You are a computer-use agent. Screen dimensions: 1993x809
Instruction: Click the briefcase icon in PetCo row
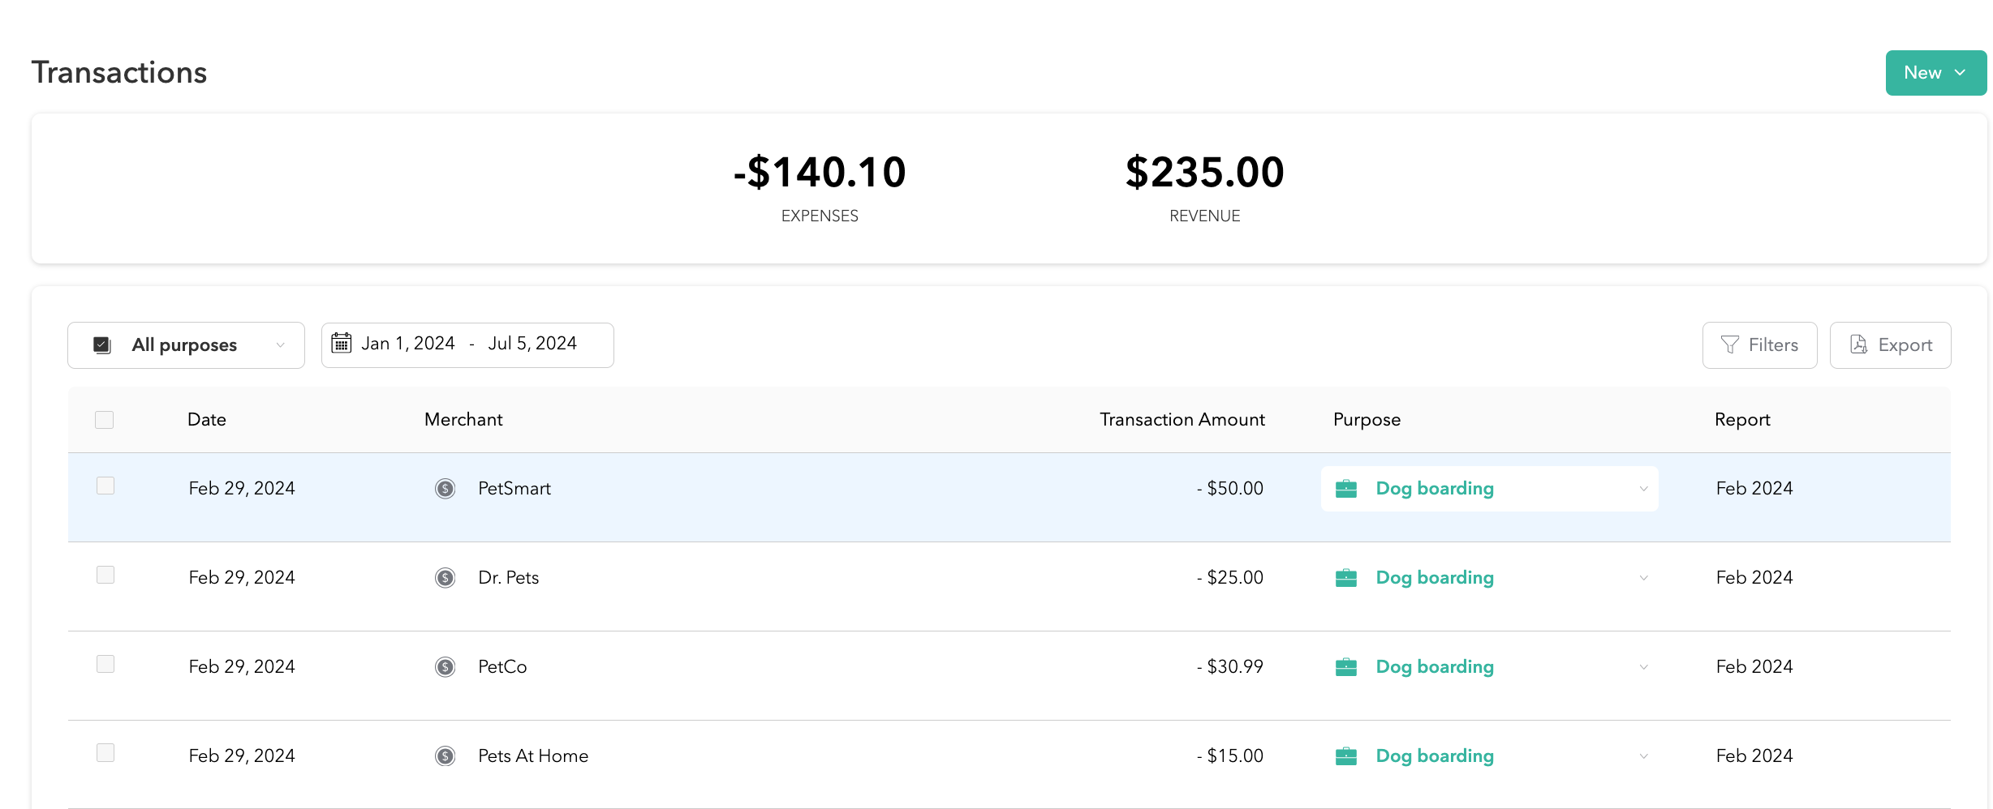click(x=1346, y=667)
